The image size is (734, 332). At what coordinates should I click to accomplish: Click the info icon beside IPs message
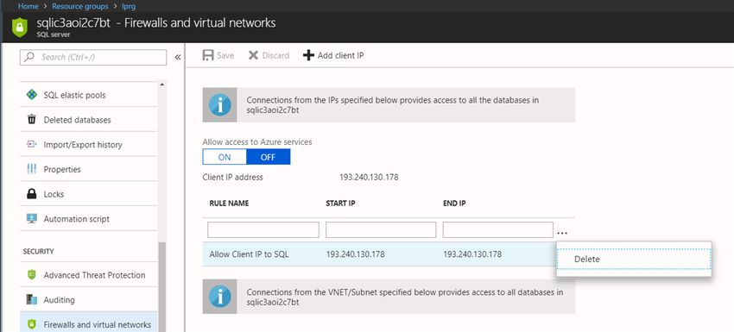219,104
